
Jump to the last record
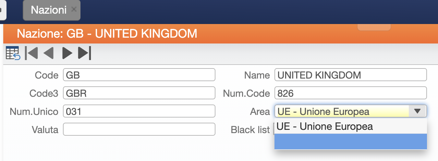pos(85,53)
